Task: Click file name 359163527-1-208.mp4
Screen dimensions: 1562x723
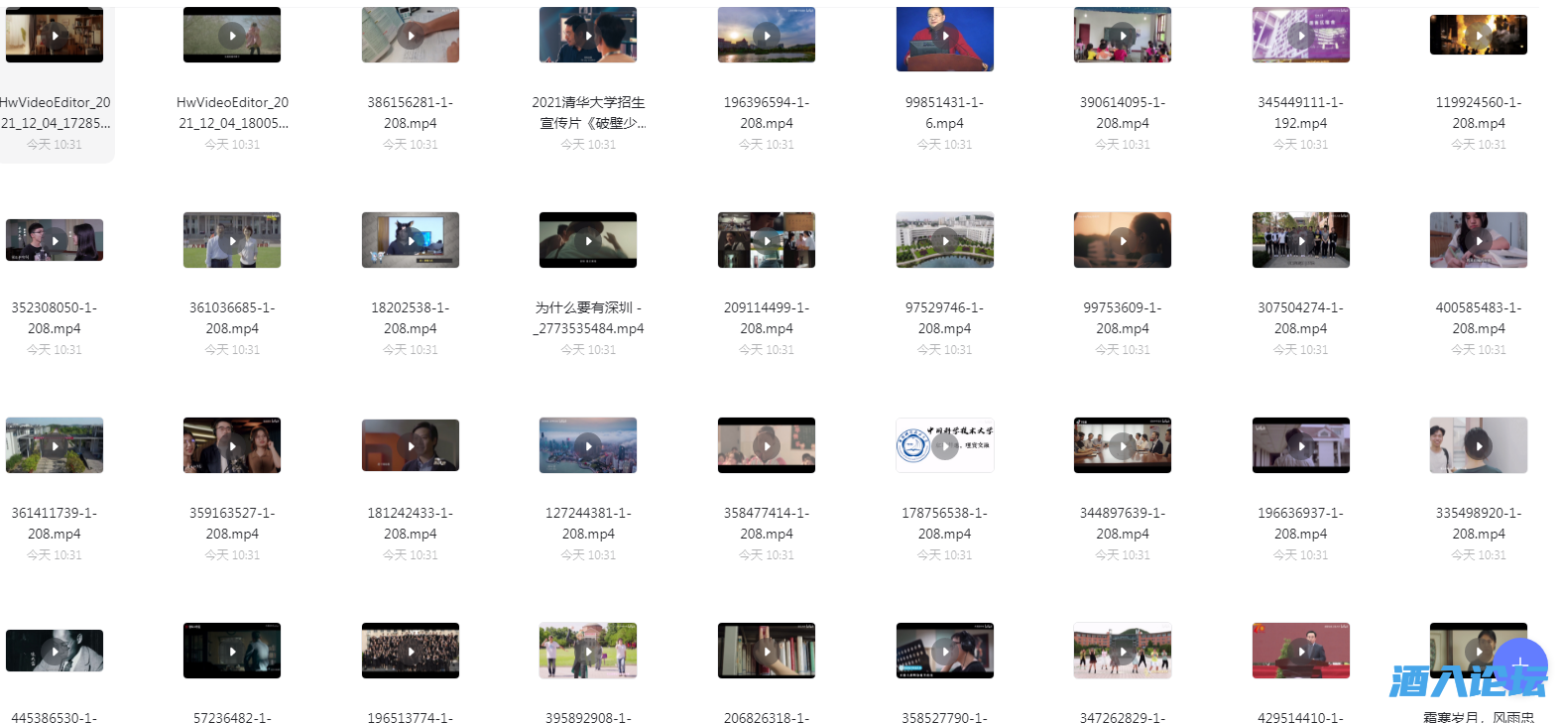Action: coord(232,523)
